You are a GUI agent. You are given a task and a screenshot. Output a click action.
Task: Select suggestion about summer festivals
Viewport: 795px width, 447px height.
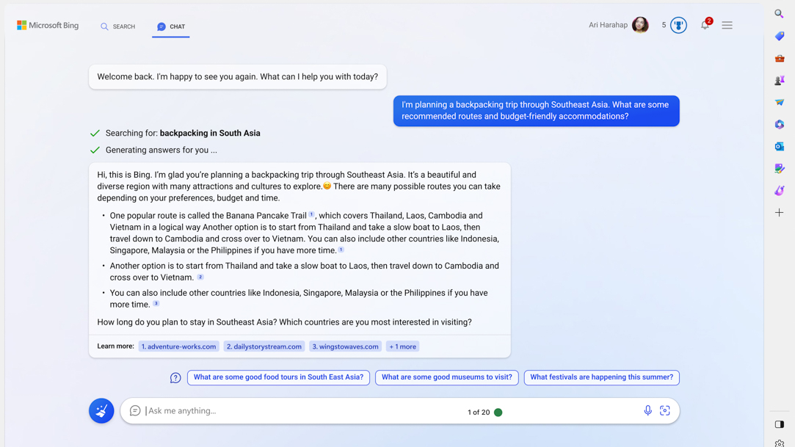pos(602,377)
